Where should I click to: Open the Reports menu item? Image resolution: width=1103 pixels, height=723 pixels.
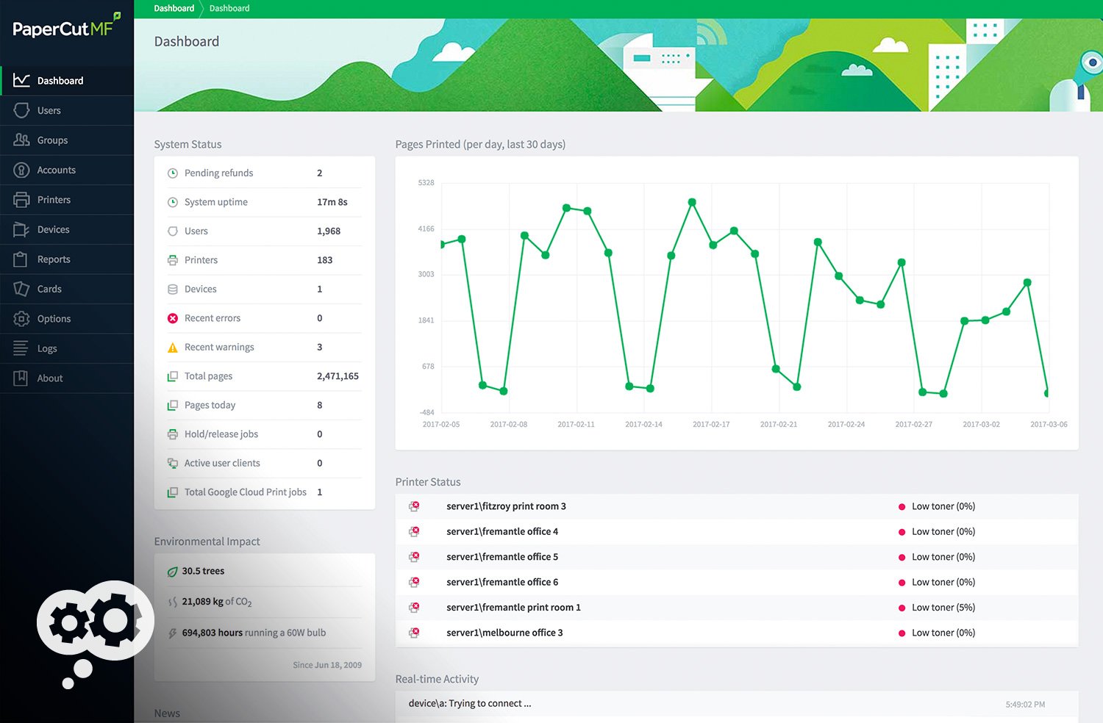click(54, 259)
